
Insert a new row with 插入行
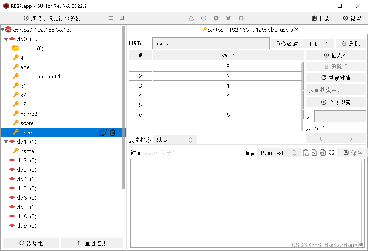click(336, 55)
